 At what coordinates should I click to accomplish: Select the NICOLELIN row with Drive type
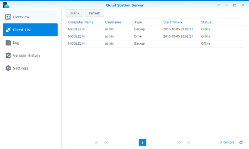tap(154, 36)
